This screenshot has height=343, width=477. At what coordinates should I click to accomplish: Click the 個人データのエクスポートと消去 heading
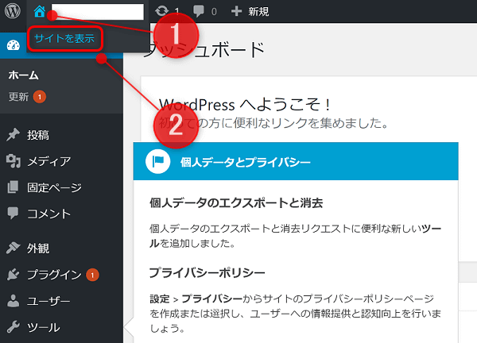point(236,202)
